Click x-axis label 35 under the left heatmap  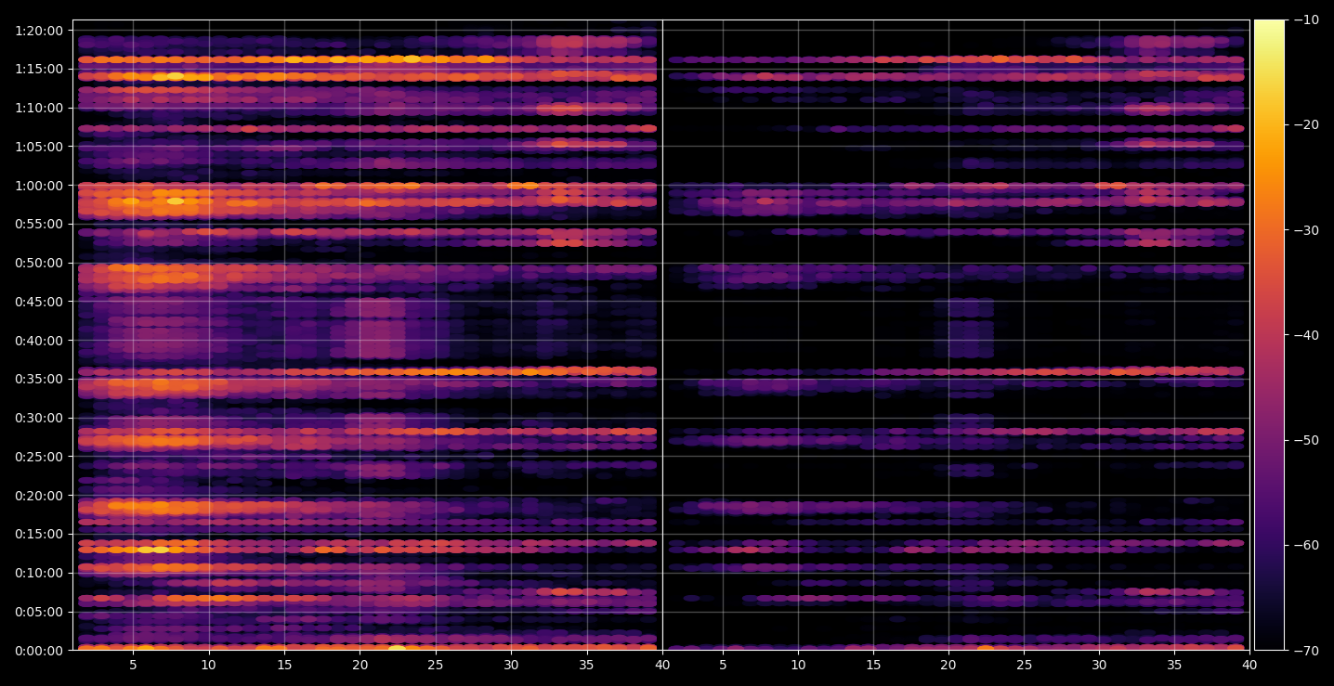[x=587, y=665]
